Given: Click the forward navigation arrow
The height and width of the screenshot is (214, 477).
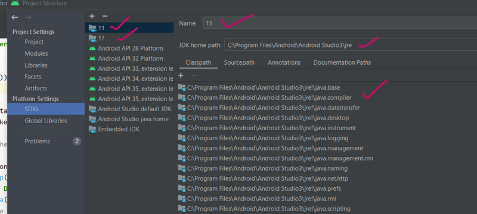Looking at the screenshot, I should tap(28, 17).
